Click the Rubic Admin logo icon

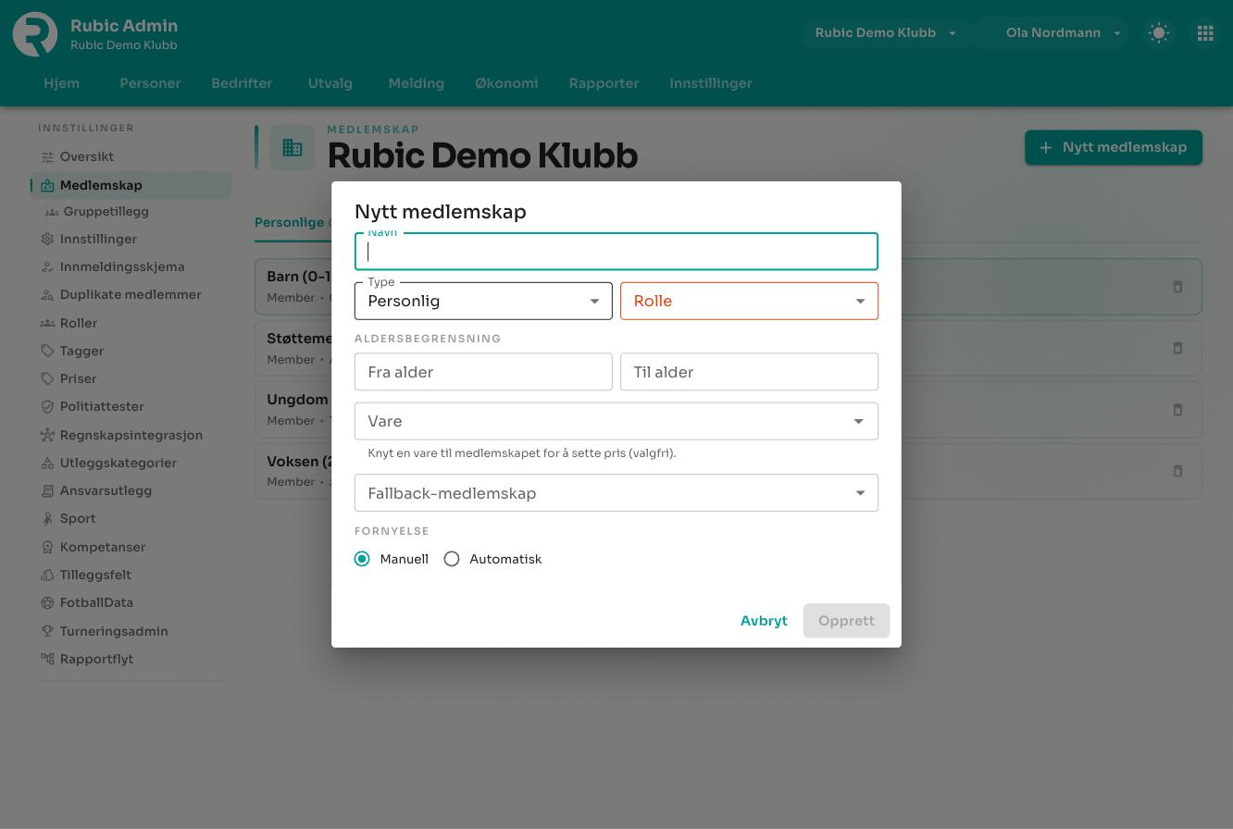click(35, 34)
